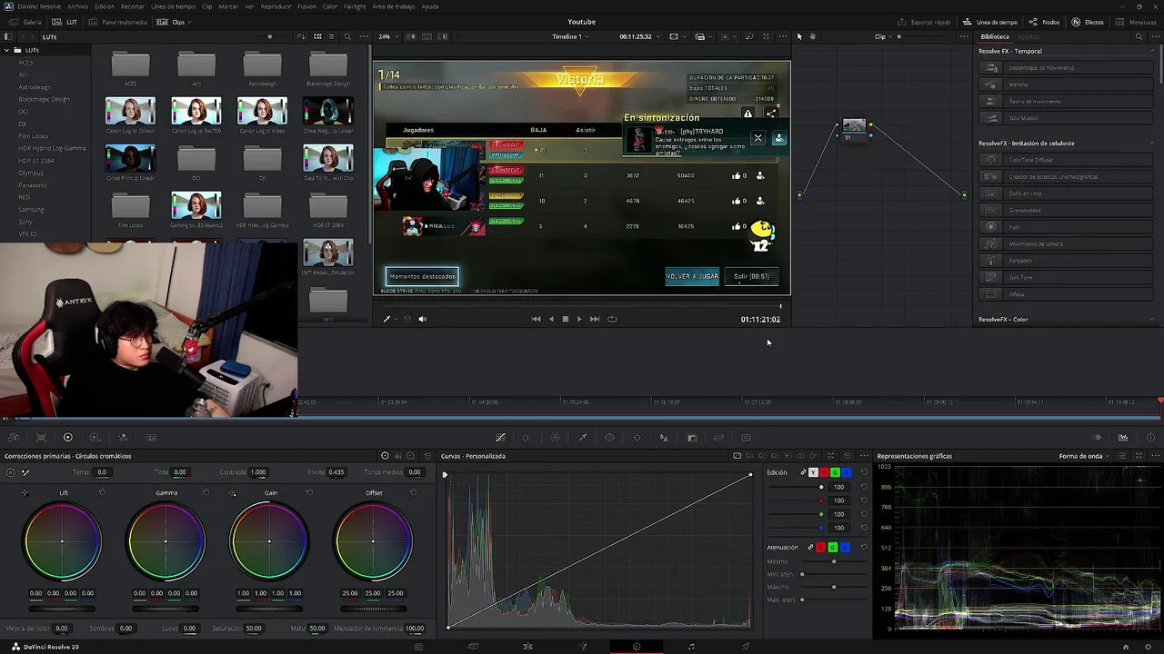Image resolution: width=1164 pixels, height=654 pixels.
Task: Open the Galería panel
Action: click(26, 22)
